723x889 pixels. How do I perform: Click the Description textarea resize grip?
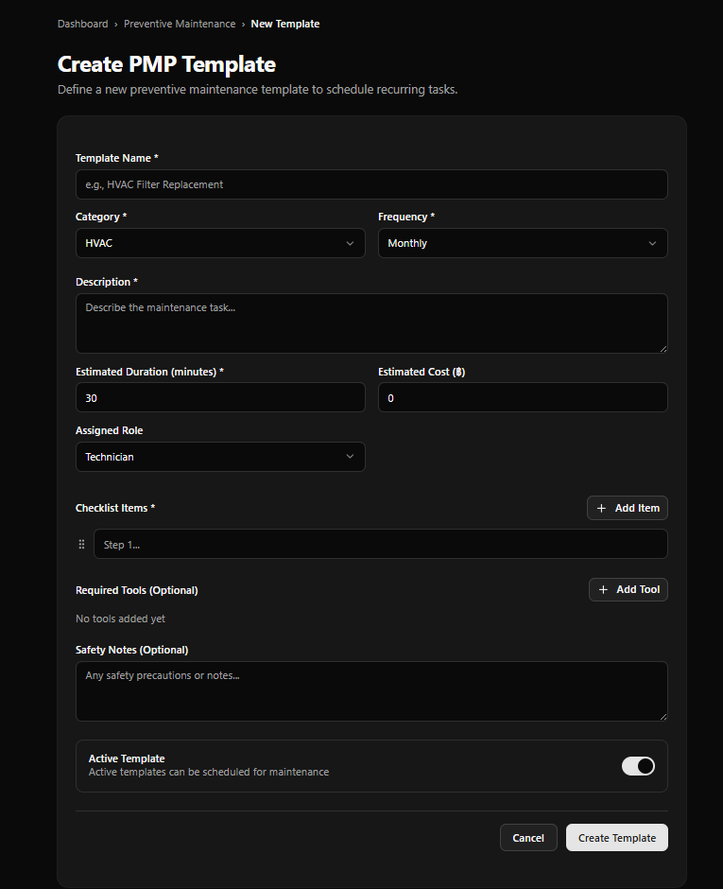tap(663, 349)
